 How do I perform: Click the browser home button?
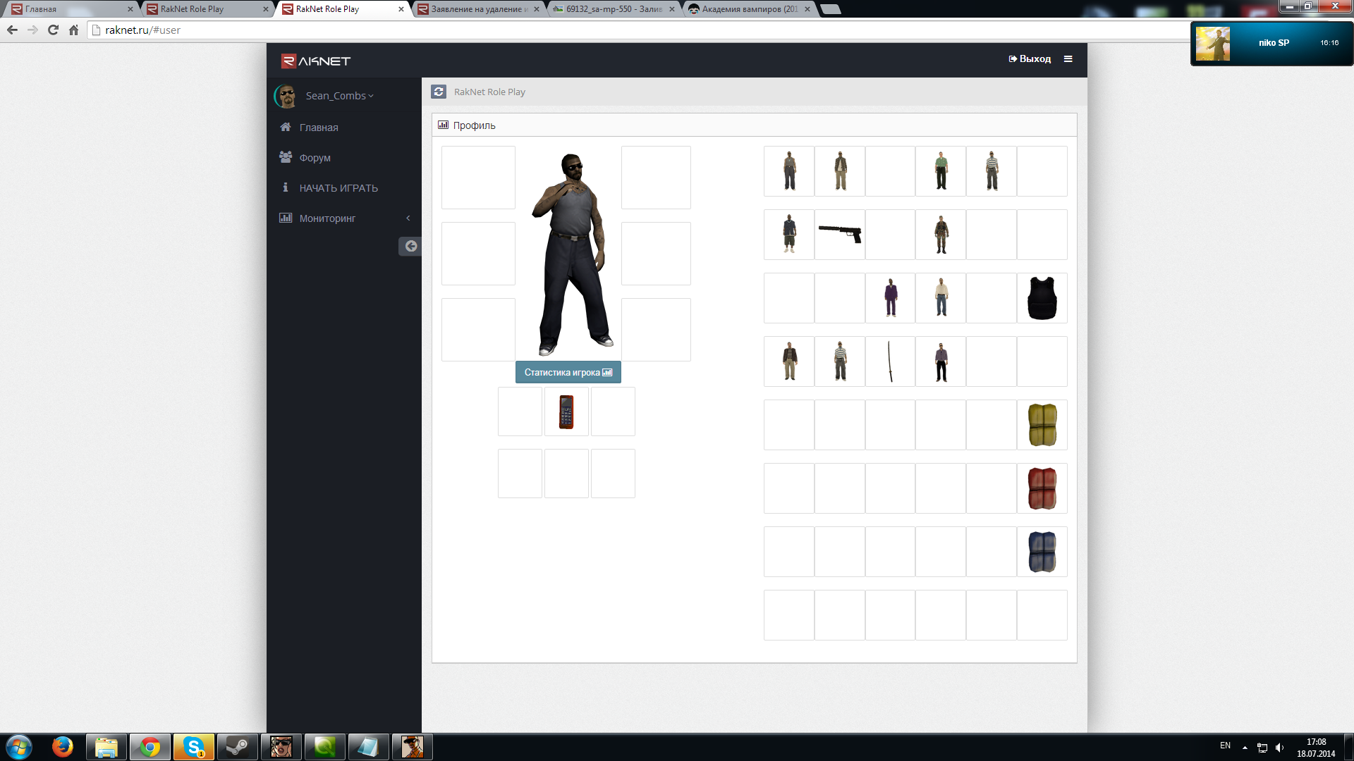(73, 30)
